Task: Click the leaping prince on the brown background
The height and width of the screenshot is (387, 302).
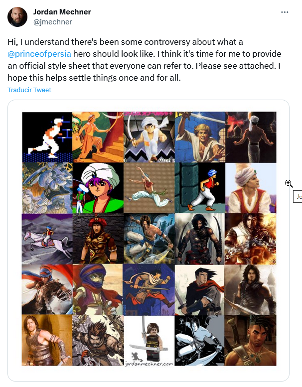Action: (149, 188)
